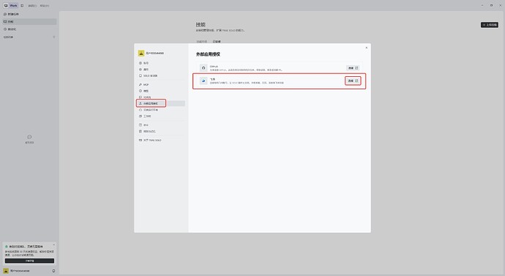Click the username text in settings dialog
This screenshot has width=505, height=276.
click(x=155, y=53)
